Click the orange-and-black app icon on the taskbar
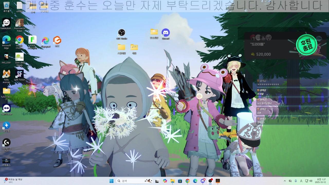Viewport: 329px width, 185px height. (218, 181)
